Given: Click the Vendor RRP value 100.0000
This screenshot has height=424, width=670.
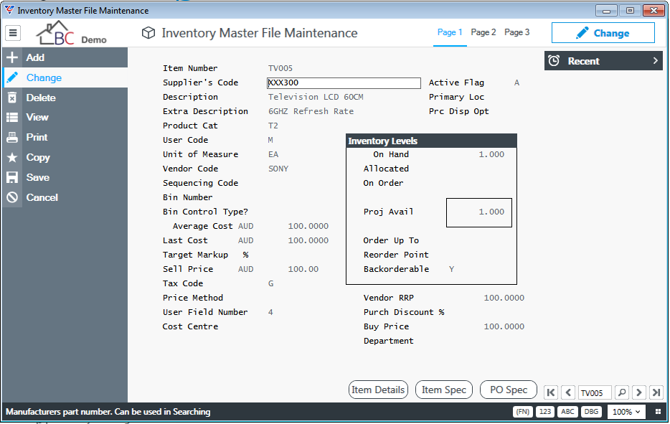Looking at the screenshot, I should [504, 298].
